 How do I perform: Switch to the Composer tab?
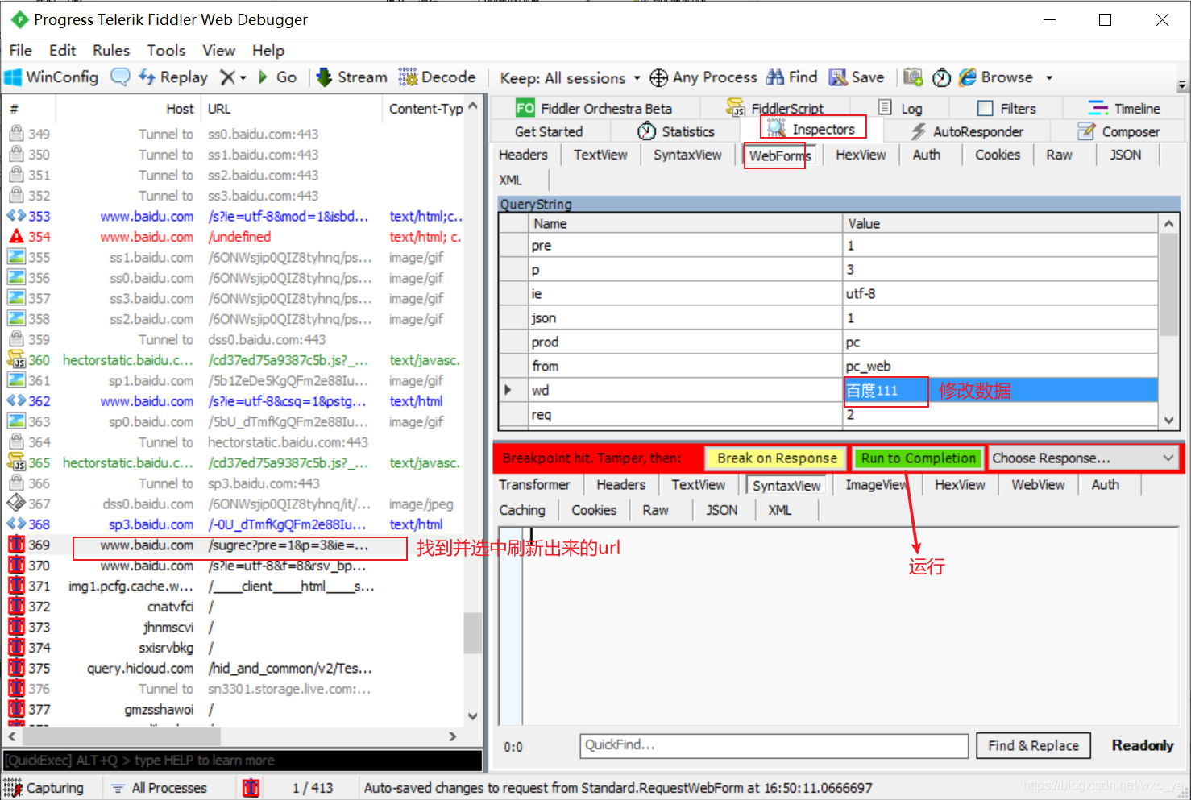(x=1118, y=131)
